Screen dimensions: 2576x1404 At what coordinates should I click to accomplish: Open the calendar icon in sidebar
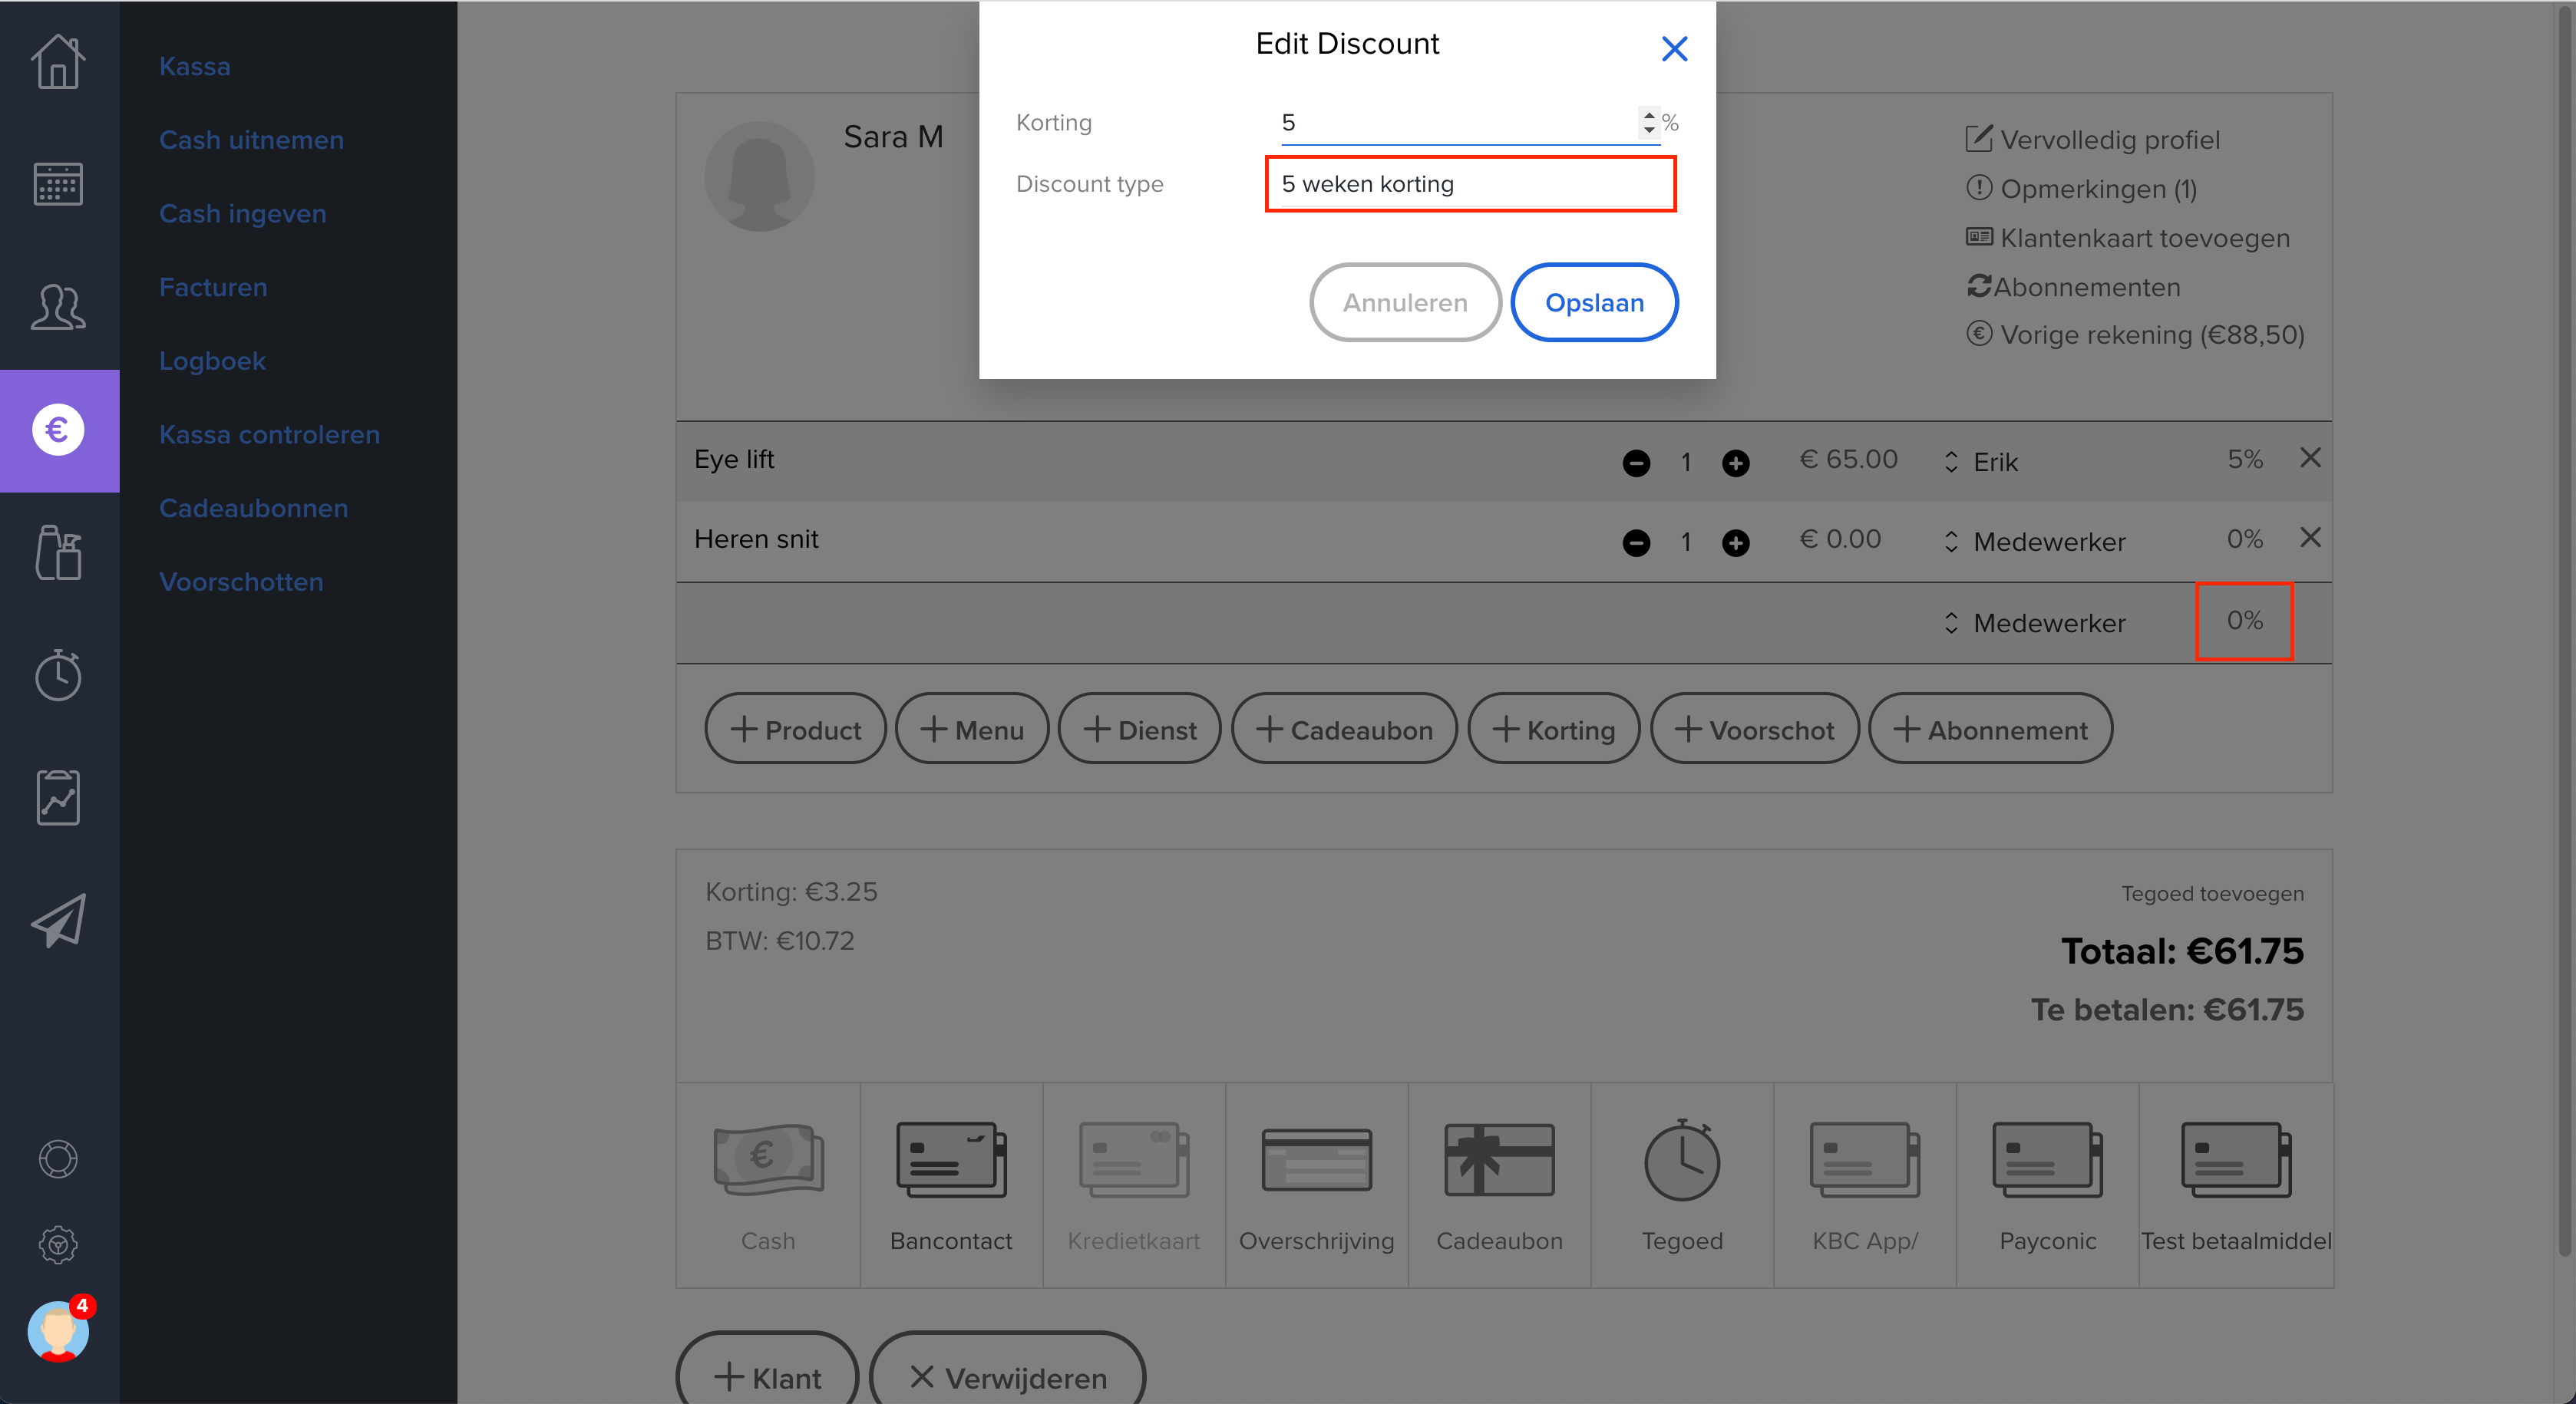[x=58, y=184]
